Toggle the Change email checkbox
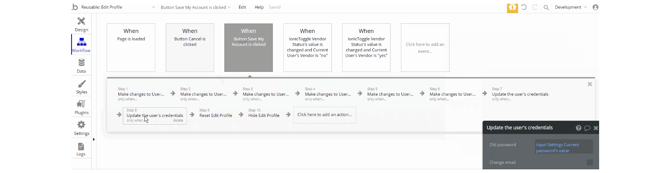The height and width of the screenshot is (173, 671). coord(590,162)
